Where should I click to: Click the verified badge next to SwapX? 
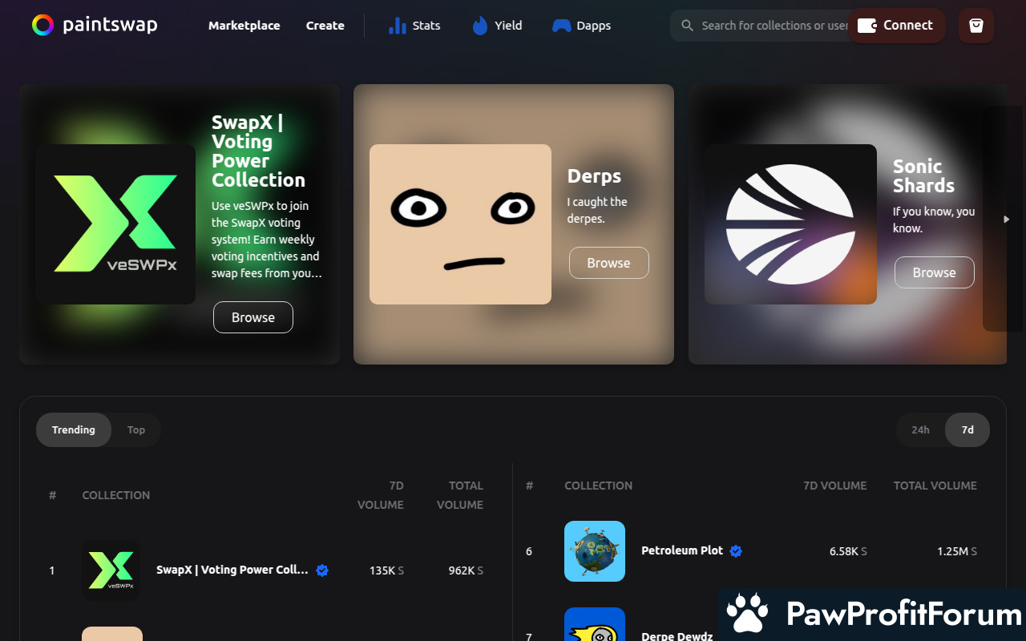click(x=322, y=570)
